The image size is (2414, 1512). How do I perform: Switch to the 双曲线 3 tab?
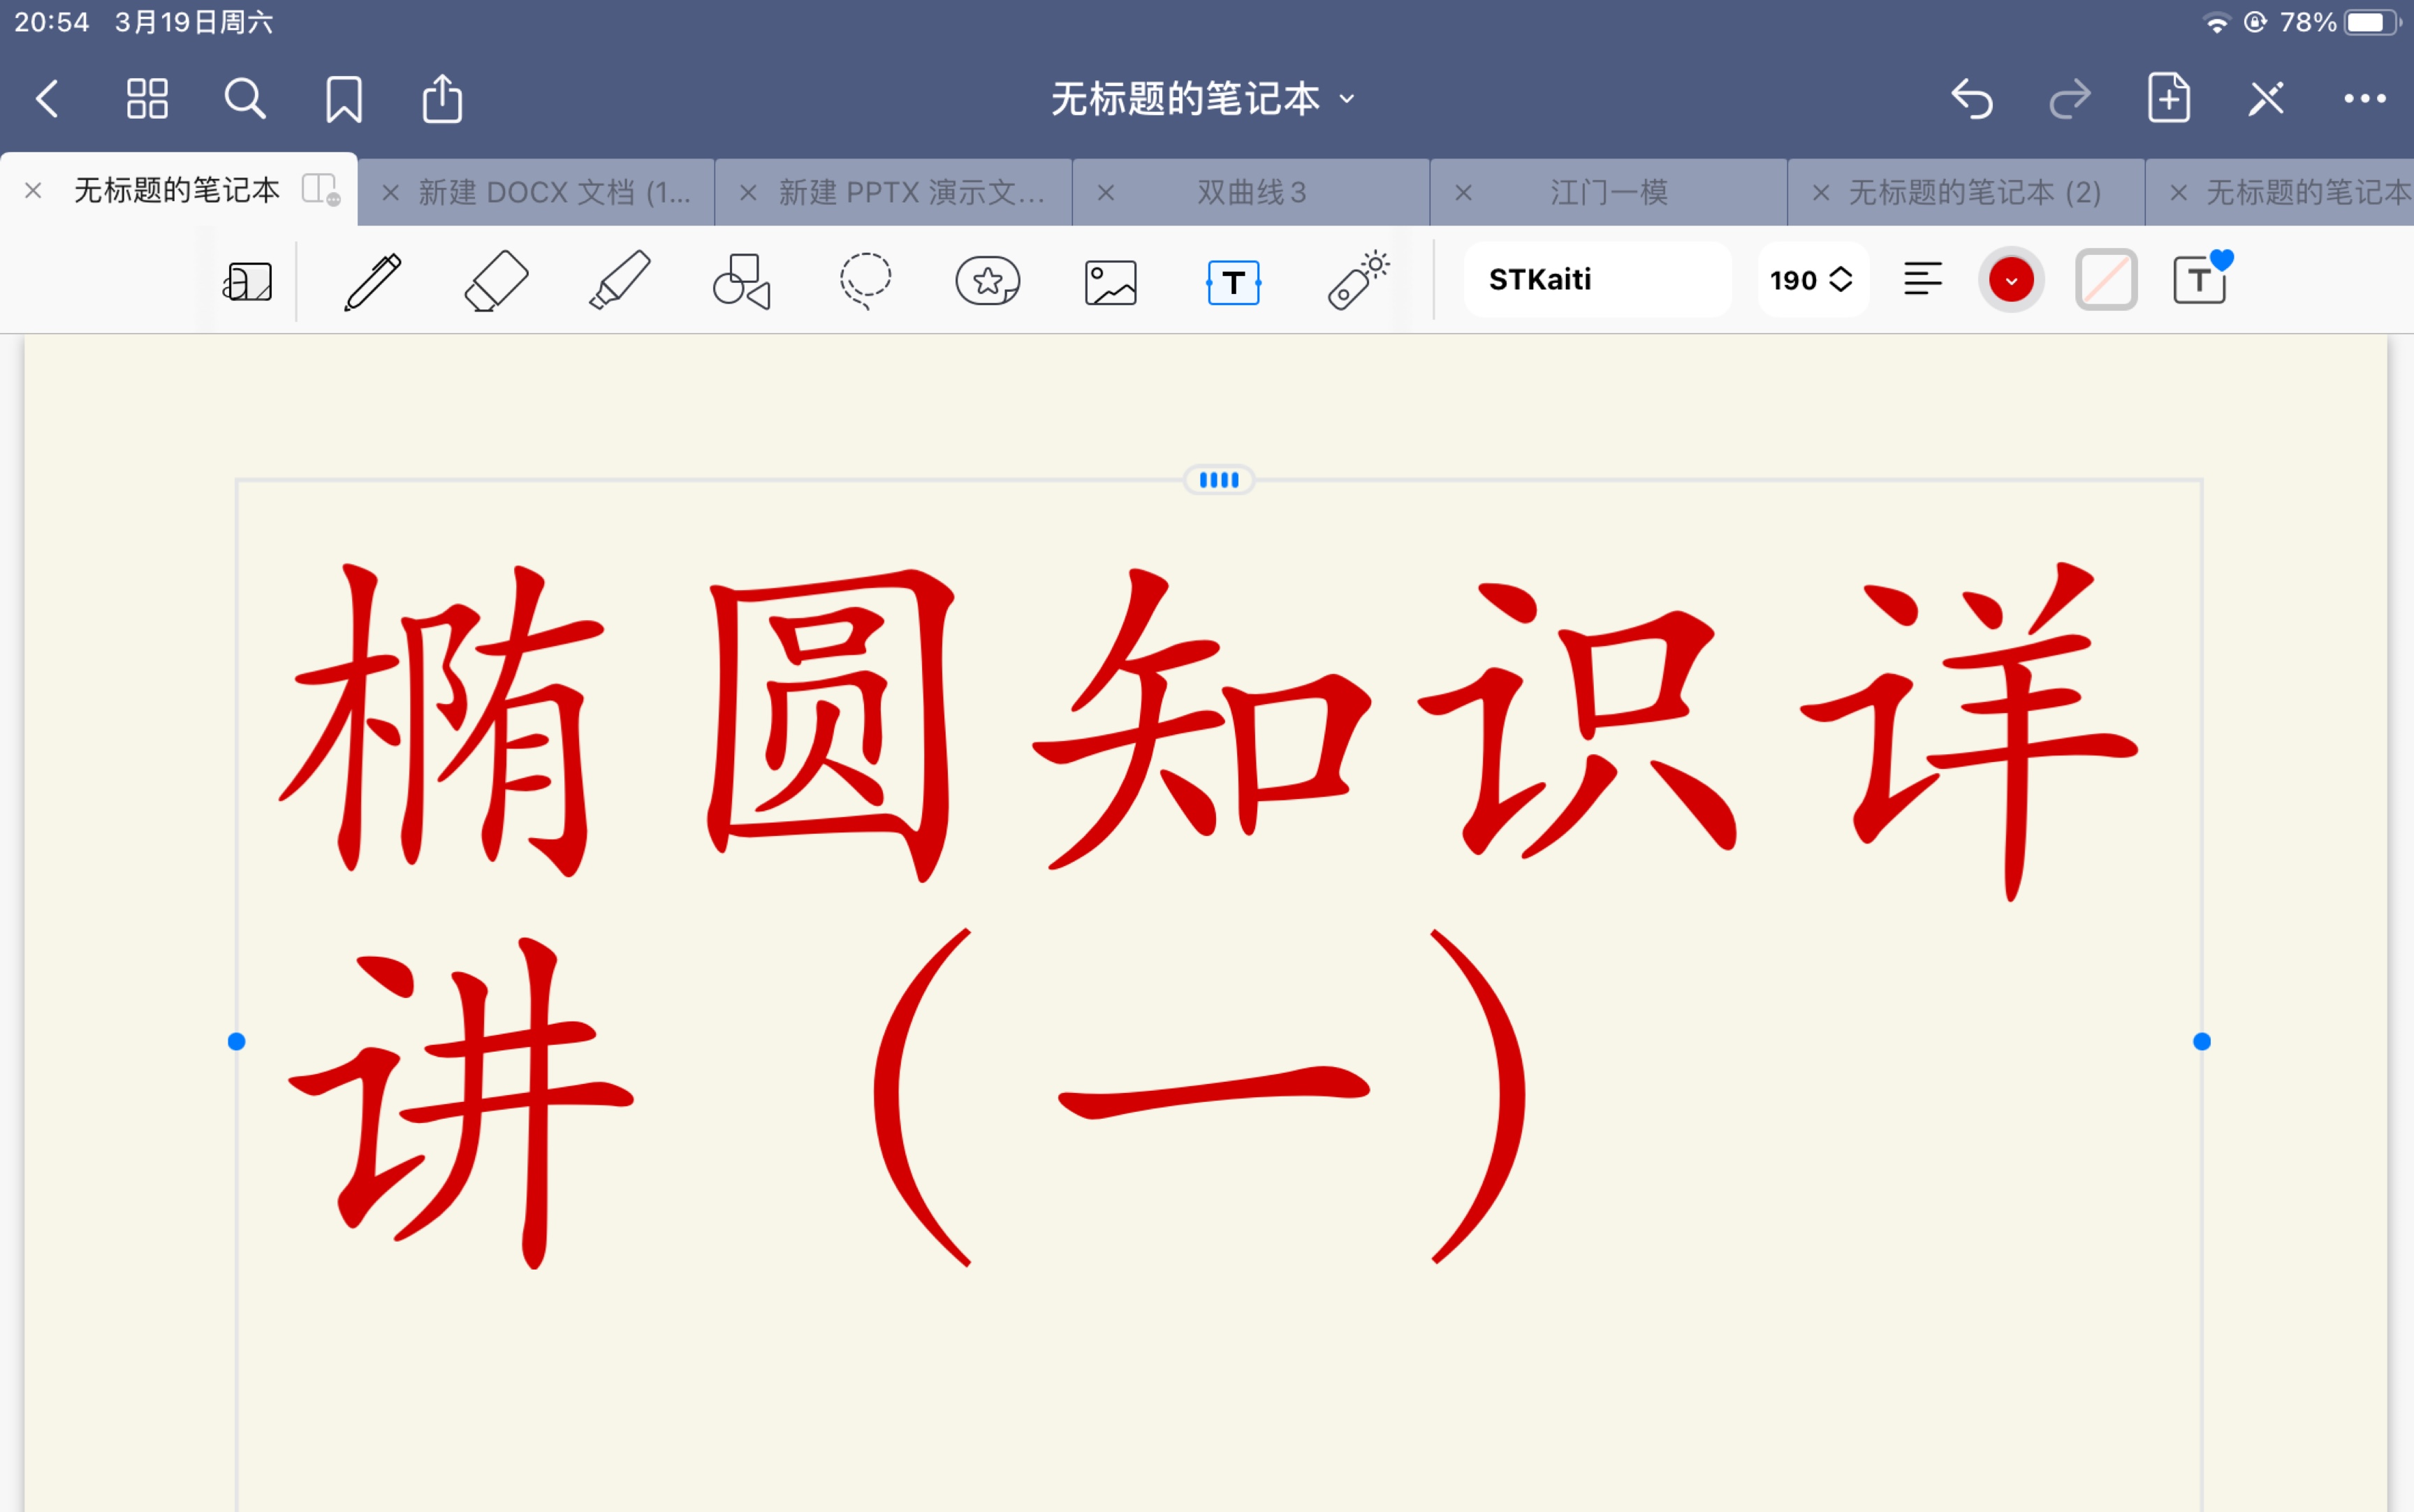pos(1252,192)
